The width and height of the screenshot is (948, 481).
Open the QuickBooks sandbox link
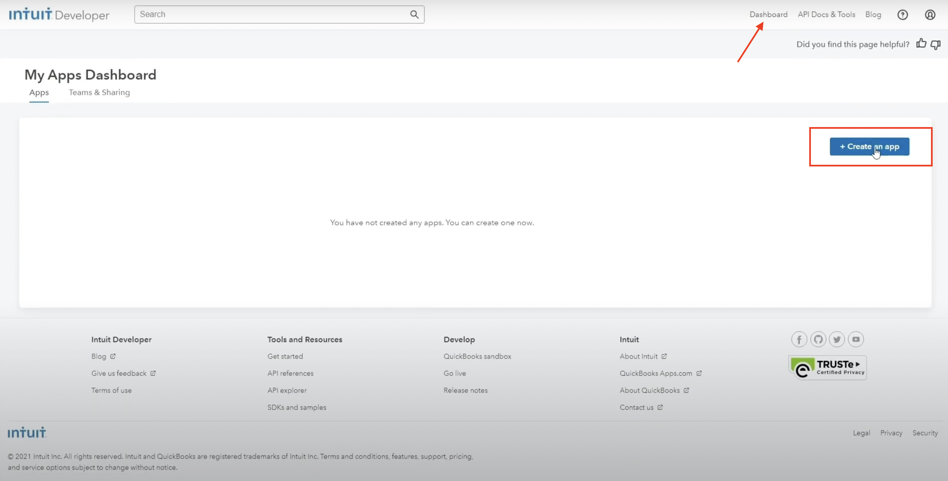(477, 356)
